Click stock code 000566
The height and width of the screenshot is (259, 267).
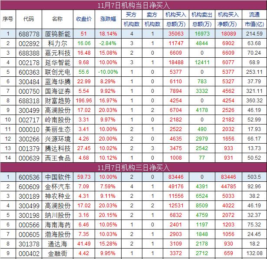tap(29, 225)
